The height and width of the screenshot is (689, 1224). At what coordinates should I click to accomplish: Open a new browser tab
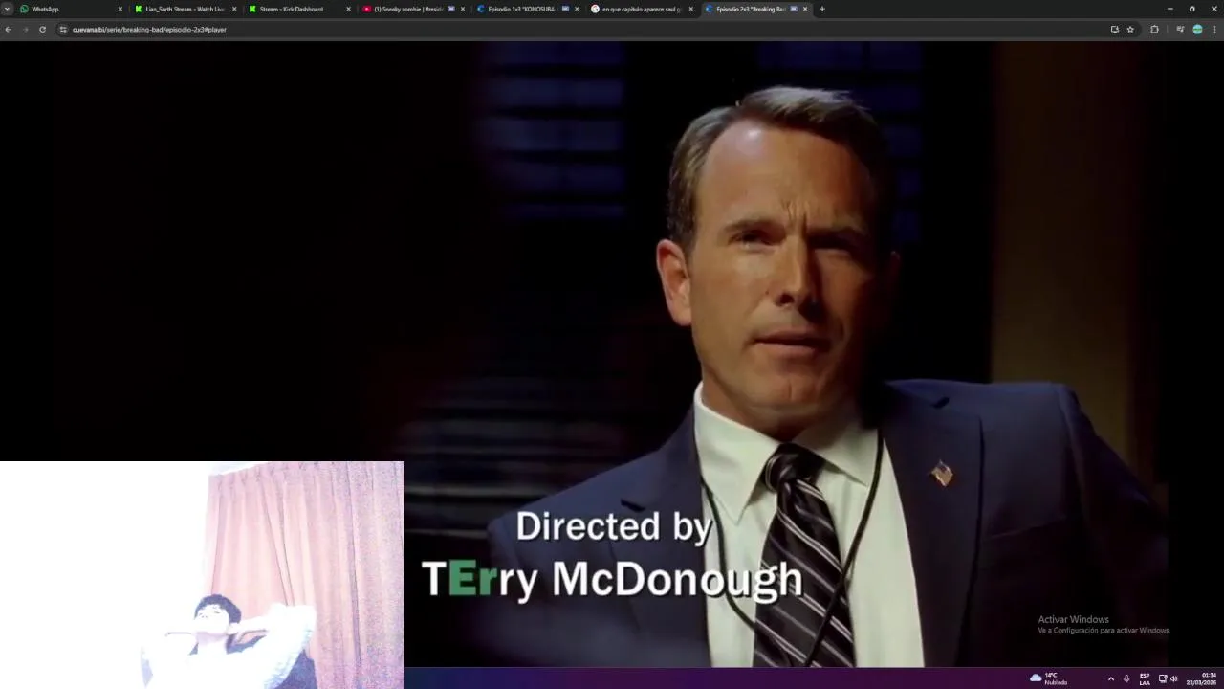[x=822, y=9]
